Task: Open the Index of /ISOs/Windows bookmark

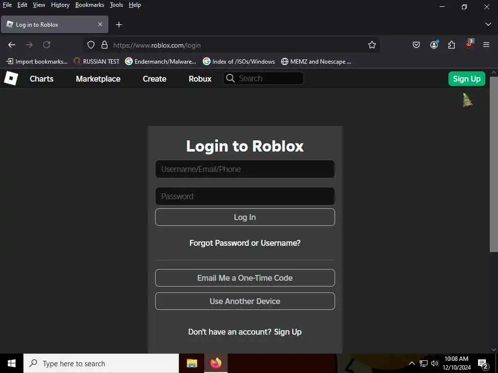Action: [x=239, y=62]
